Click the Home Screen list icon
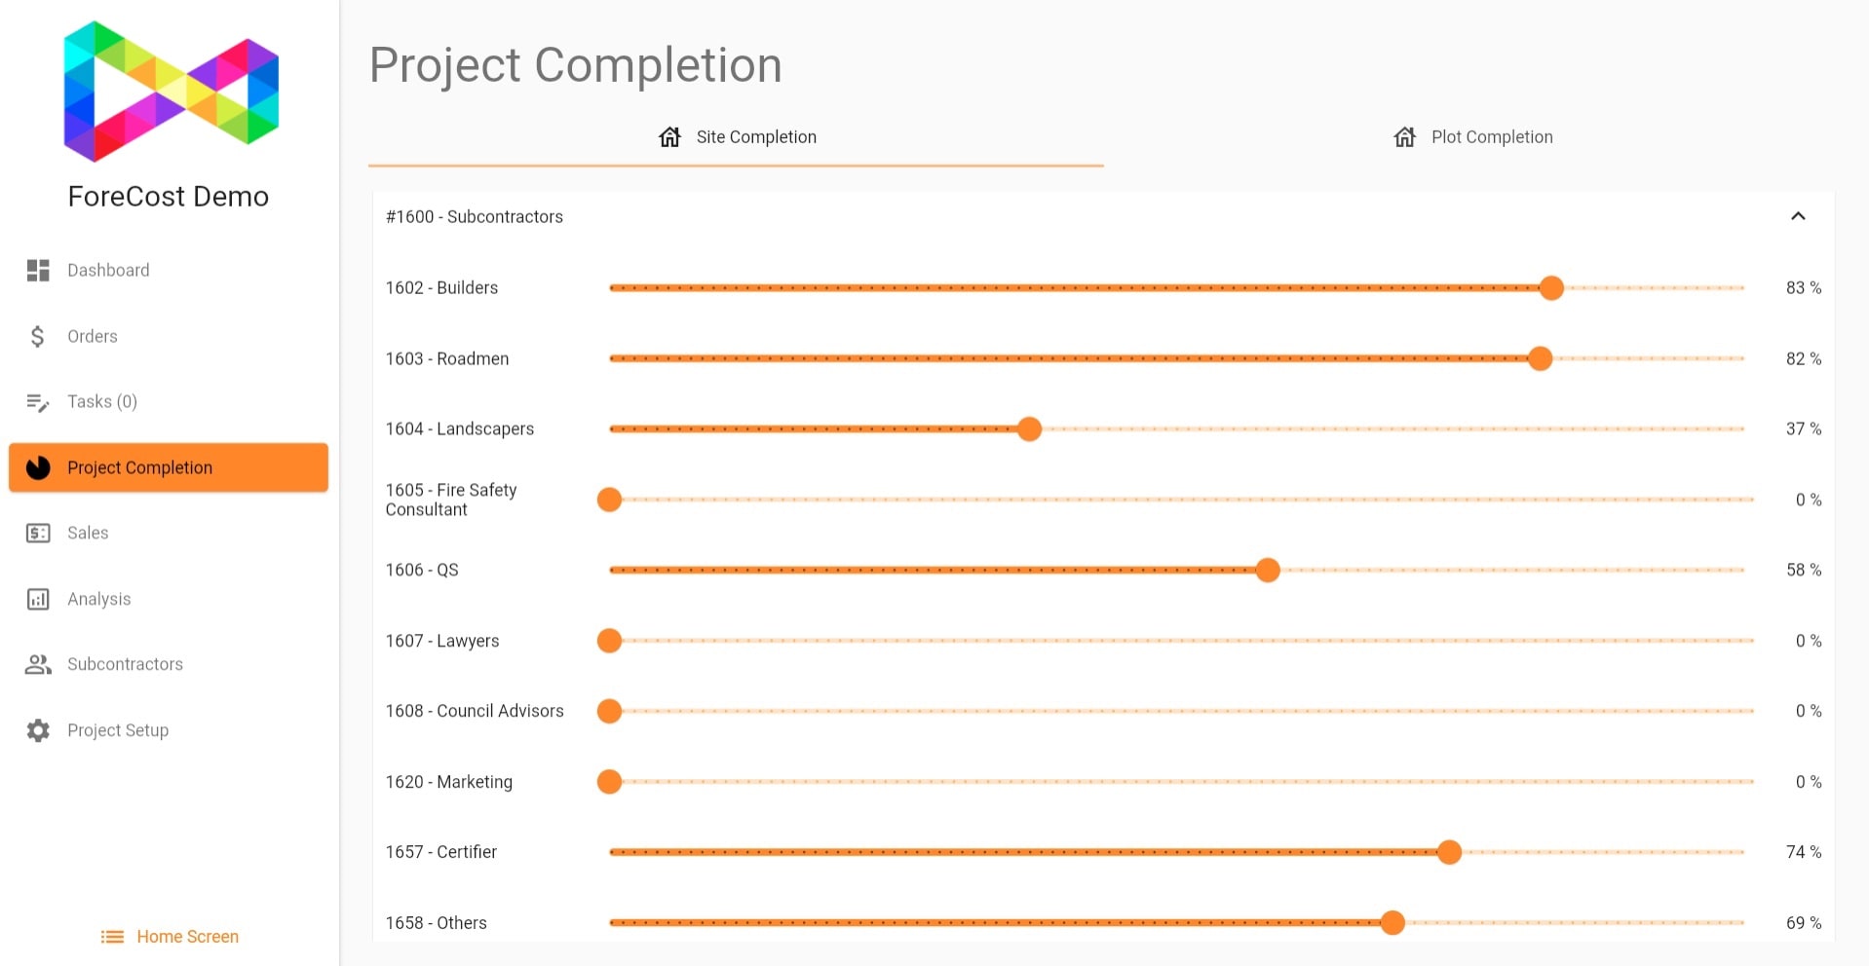 112,937
